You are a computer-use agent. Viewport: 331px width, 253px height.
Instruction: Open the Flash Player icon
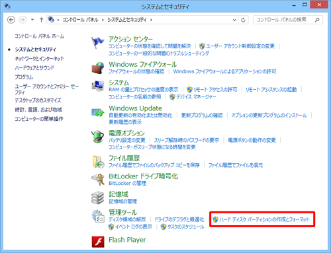[x=98, y=242]
